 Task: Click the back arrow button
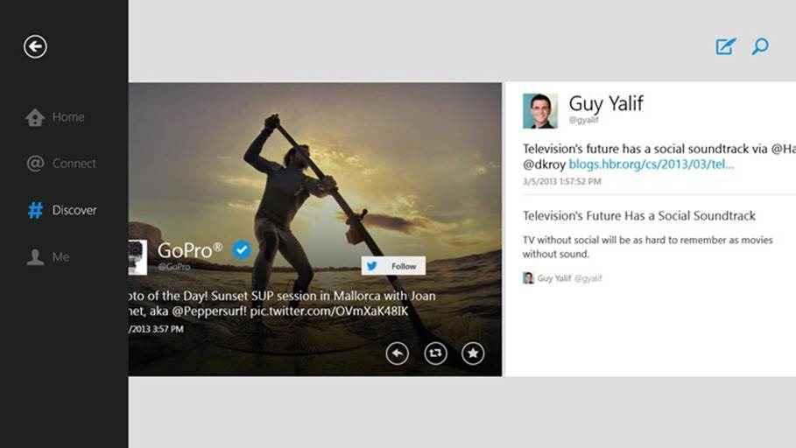tap(35, 46)
